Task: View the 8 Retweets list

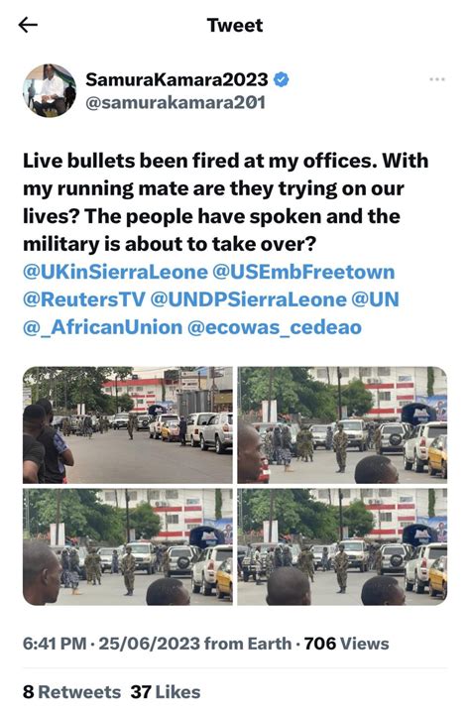Action: [x=71, y=692]
